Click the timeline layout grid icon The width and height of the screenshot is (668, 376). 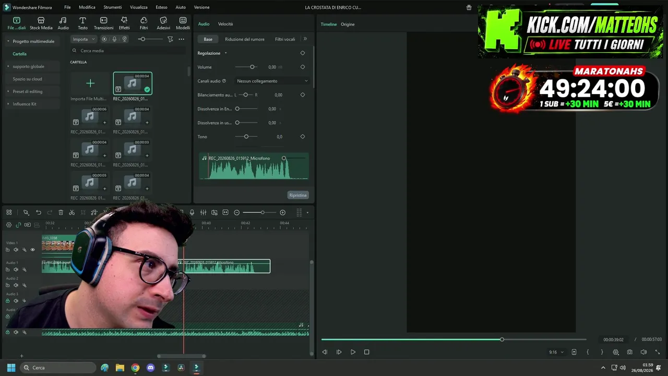9,213
